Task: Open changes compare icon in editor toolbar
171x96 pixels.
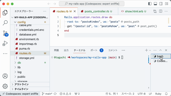Action: (155, 11)
